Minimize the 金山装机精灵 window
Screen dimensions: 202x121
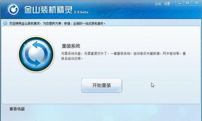(x=180, y=3)
